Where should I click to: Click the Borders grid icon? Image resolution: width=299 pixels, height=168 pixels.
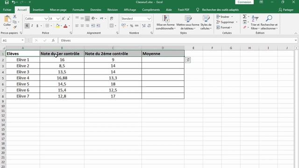point(47,26)
